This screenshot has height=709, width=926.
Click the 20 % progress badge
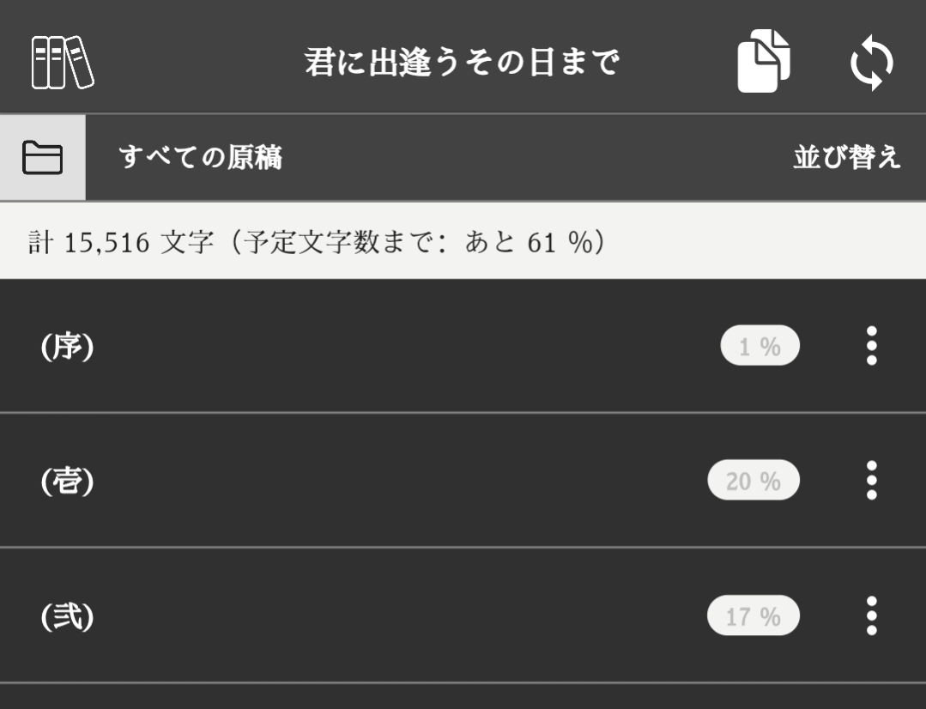click(753, 481)
